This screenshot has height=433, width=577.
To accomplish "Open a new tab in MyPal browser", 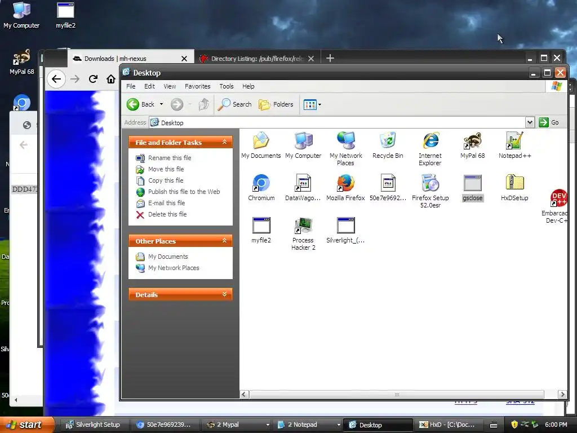I will [330, 58].
